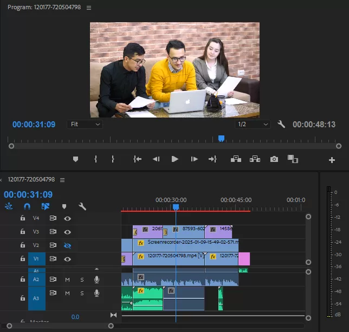
Task: Toggle V2 sync lock
Action: (53, 245)
